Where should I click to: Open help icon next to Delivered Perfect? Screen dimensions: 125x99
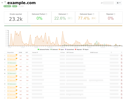pos(46,14)
